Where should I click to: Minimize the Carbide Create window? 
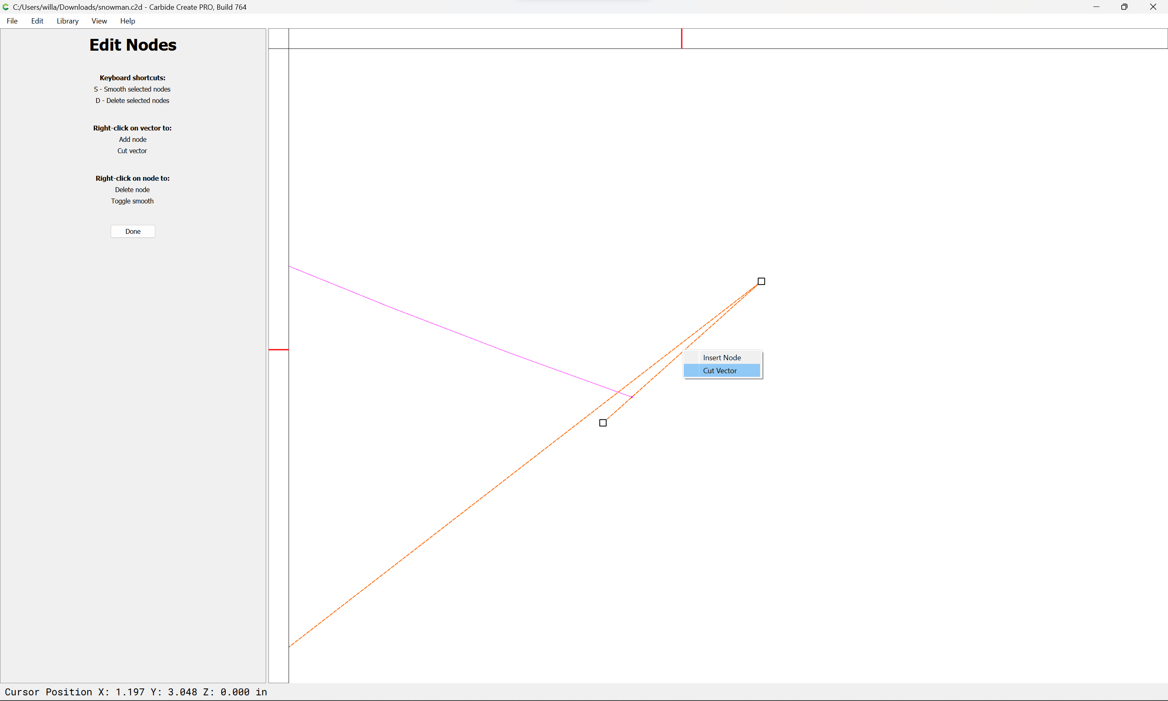click(x=1096, y=7)
